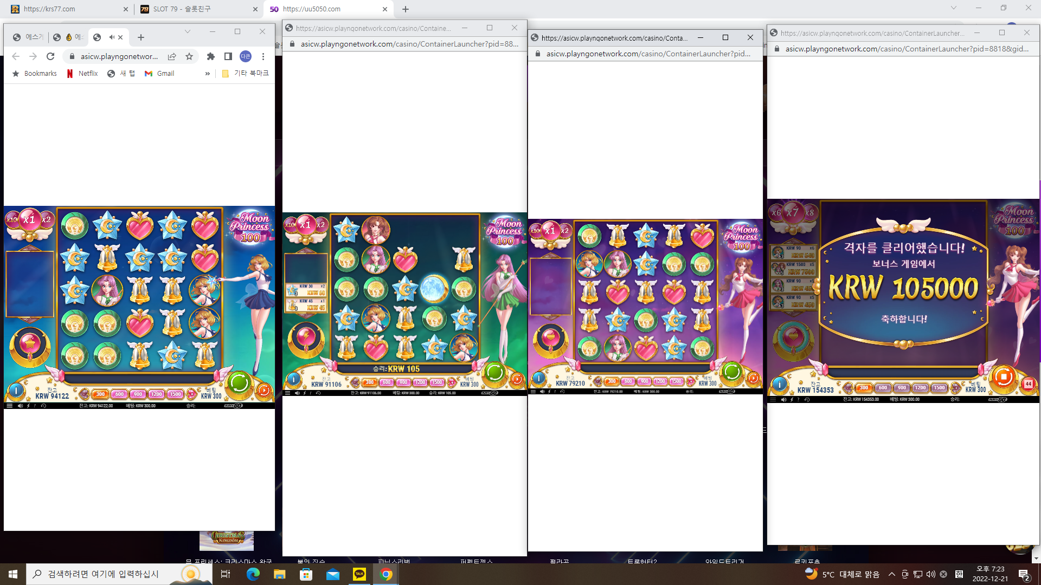
Task: Spin the green button in third game window
Action: coord(731,372)
